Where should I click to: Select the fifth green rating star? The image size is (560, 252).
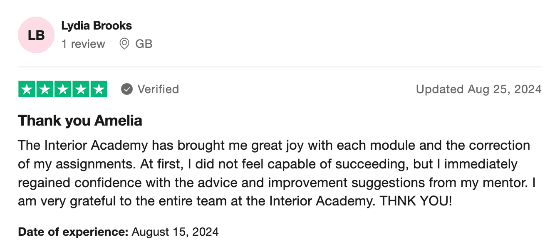[99, 89]
